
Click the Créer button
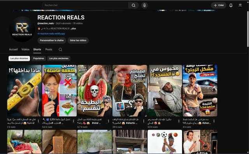pos(219,5)
